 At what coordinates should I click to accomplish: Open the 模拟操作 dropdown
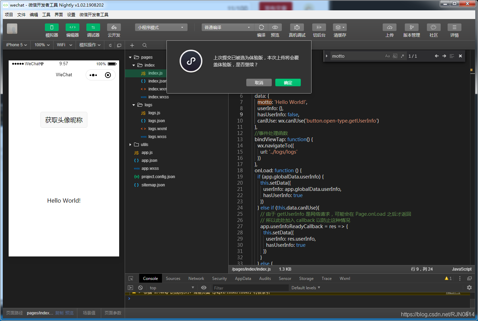click(90, 45)
